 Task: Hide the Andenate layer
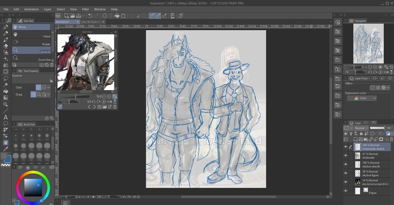pos(346,156)
